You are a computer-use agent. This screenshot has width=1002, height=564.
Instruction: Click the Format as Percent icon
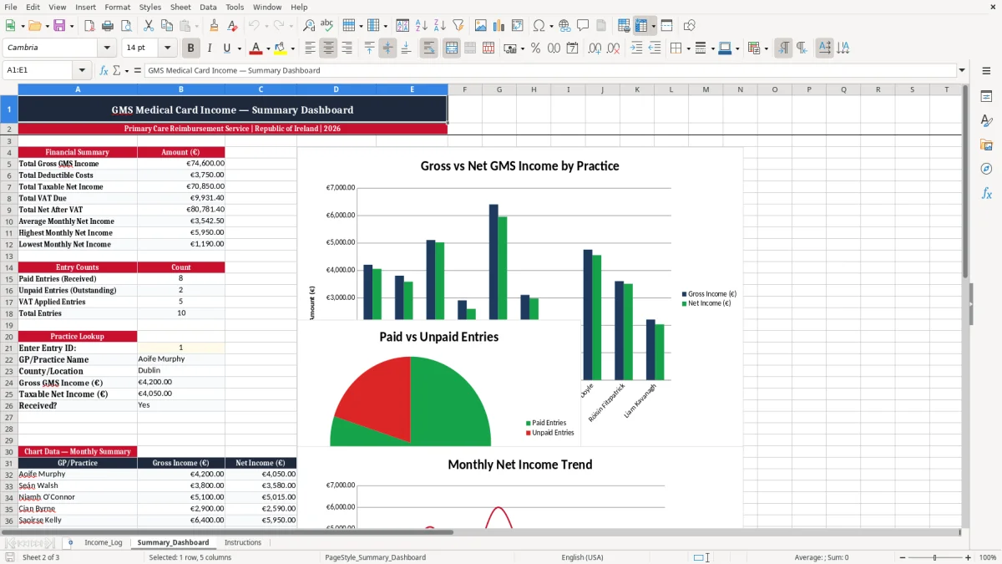(x=536, y=48)
